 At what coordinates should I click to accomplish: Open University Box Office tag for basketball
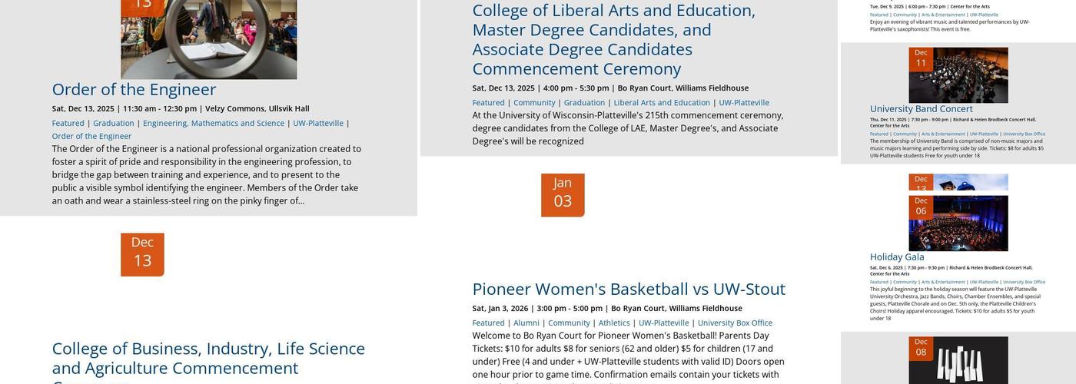pyautogui.click(x=735, y=323)
